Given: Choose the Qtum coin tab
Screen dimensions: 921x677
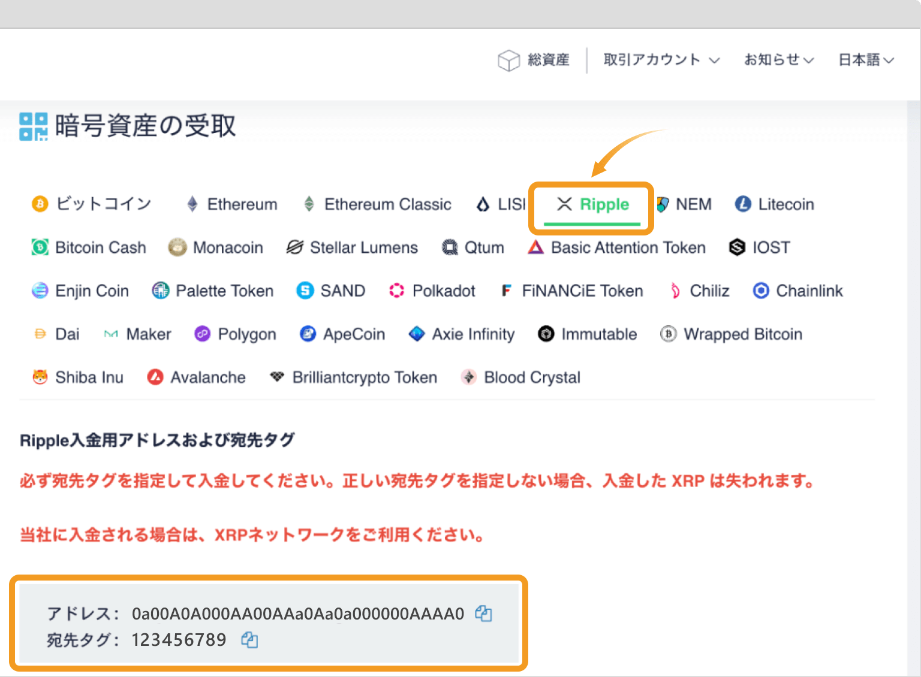Looking at the screenshot, I should pos(472,247).
